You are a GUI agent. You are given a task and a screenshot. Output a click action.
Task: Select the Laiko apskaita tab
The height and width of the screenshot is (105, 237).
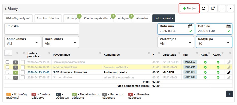tap(164, 18)
